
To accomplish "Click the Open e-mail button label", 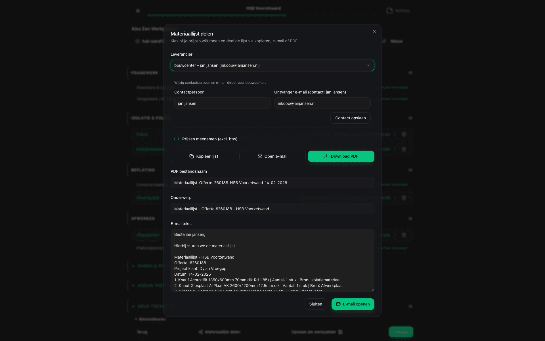I will point(276,156).
